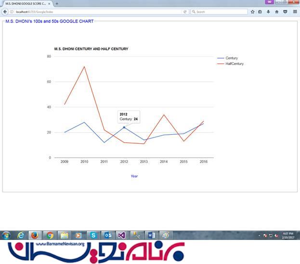Show bookmarks list via the clipboard icon
Image resolution: width=300 pixels, height=264 pixels.
260,12
